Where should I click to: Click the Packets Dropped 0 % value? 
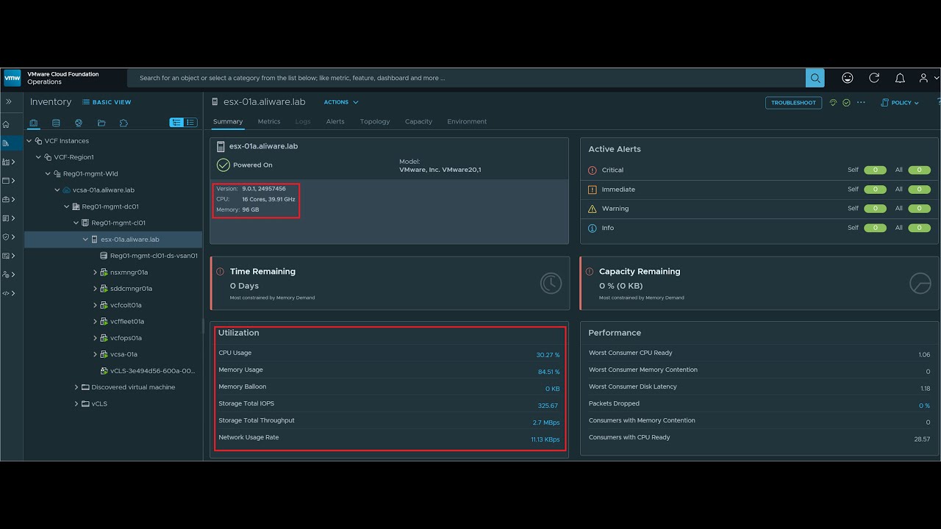coord(924,406)
